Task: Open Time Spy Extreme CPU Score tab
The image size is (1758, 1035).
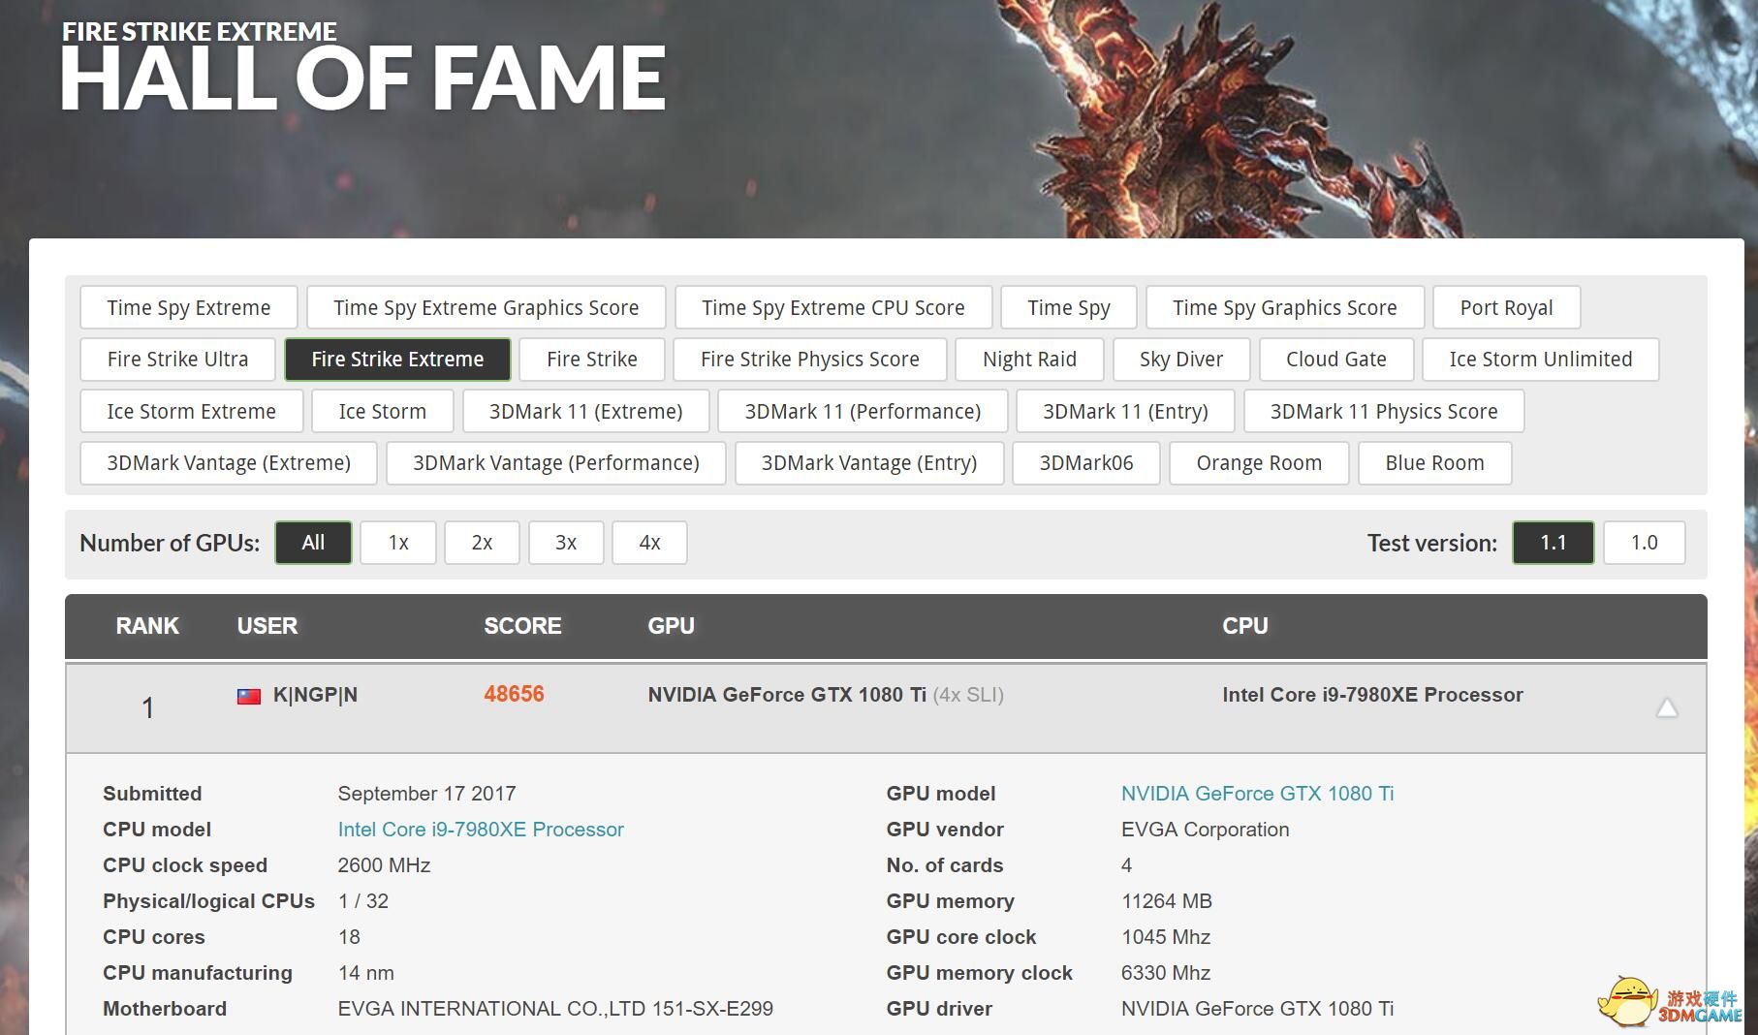Action: 833,307
